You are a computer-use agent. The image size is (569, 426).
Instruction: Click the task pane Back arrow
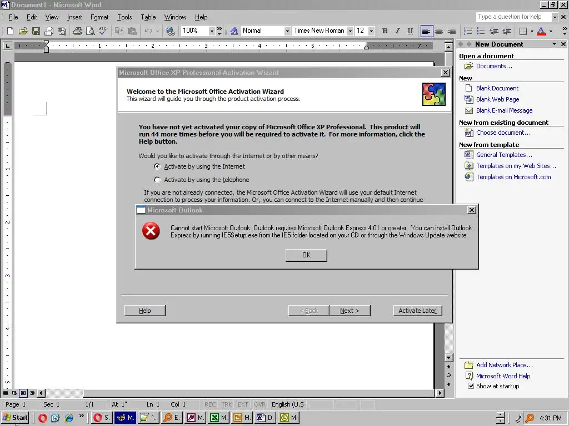tap(461, 44)
